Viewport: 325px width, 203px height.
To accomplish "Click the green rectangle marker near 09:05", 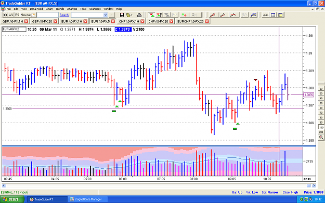I will (x=235, y=129).
